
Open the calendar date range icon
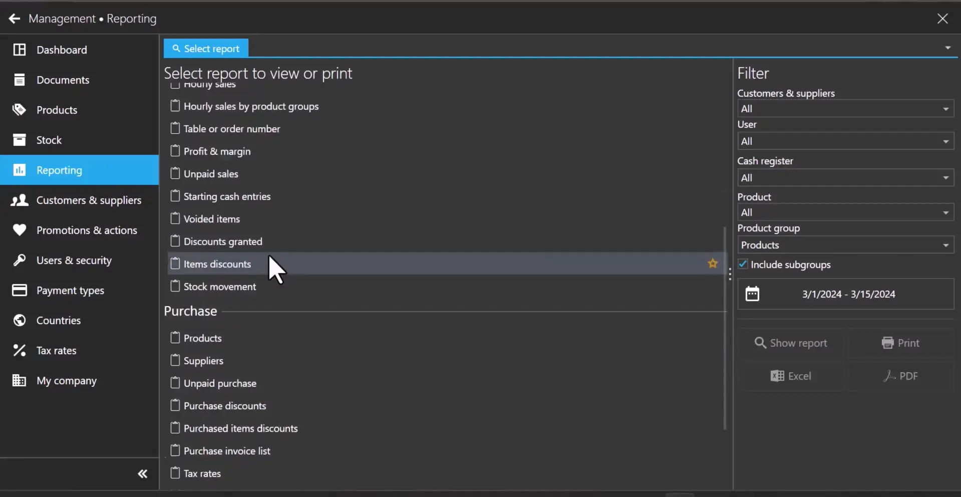point(752,294)
